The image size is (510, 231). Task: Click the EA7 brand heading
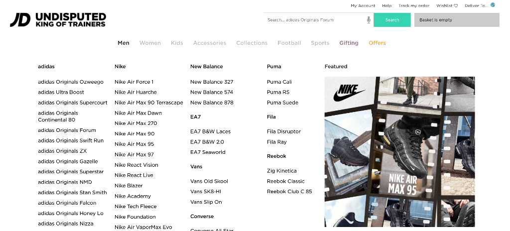click(195, 117)
